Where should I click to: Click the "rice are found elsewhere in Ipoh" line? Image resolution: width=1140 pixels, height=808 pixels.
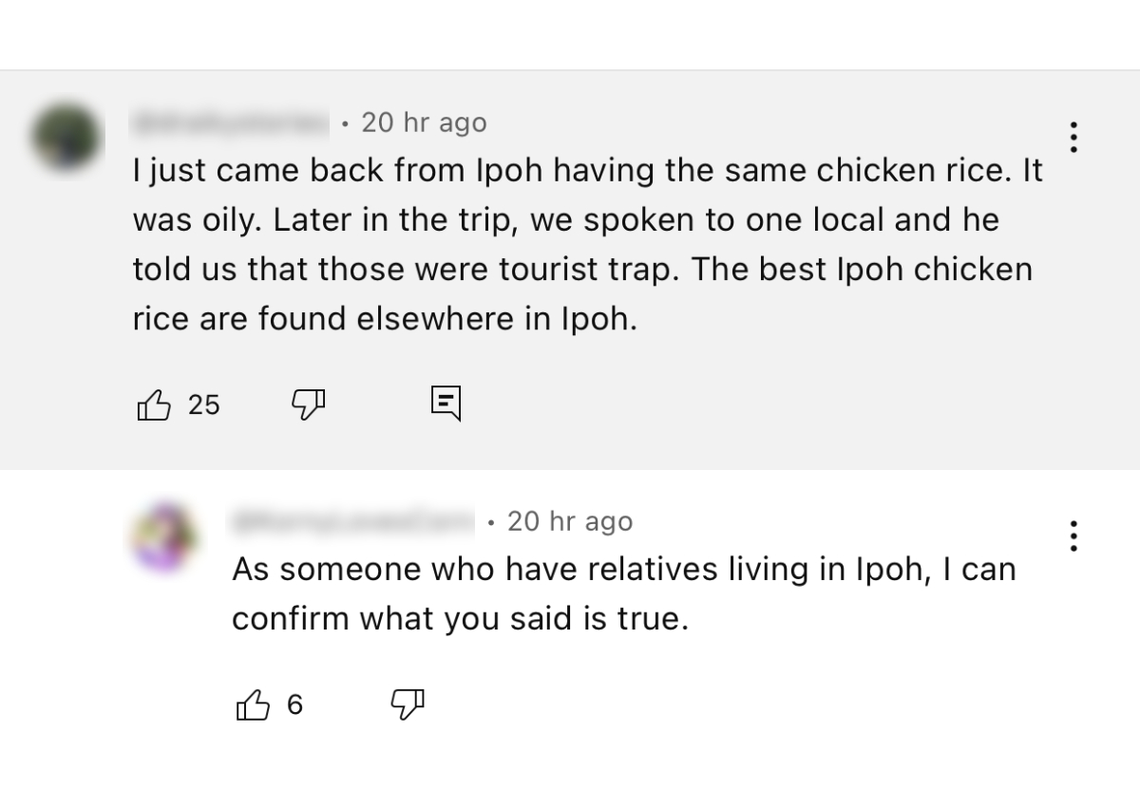[x=385, y=319]
